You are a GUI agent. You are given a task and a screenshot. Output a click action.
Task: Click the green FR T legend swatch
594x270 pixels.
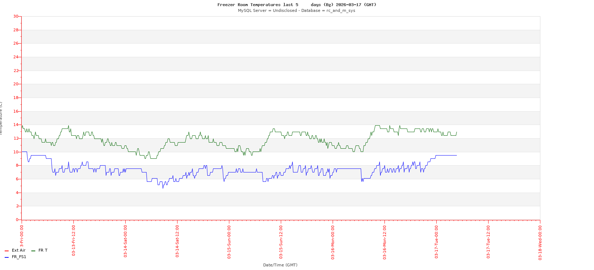(x=33, y=251)
